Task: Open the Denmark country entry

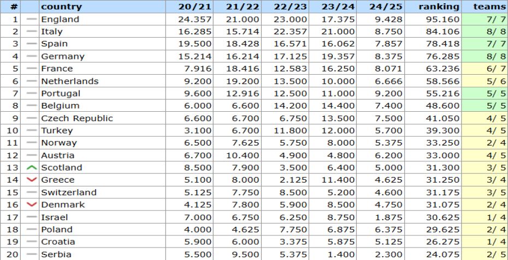Action: 63,205
